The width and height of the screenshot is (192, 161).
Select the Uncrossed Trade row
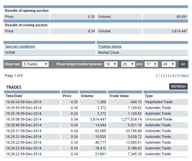95,119
